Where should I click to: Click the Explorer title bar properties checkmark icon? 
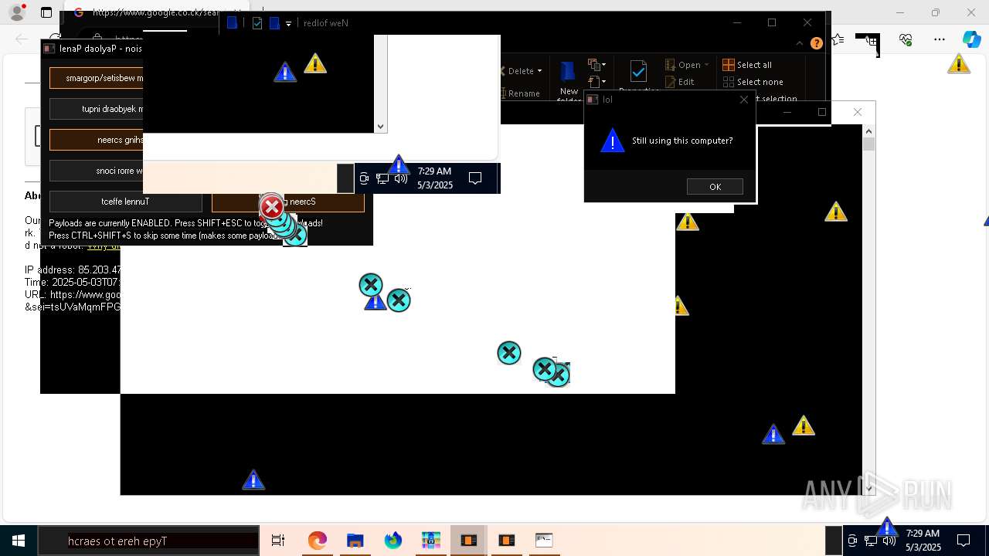pos(257,23)
